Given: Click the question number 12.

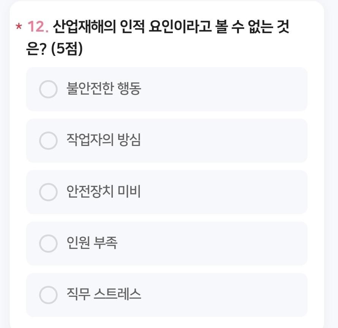Looking at the screenshot, I should click(38, 27).
